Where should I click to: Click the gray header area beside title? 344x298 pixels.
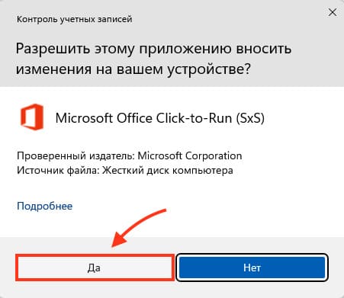[229, 19]
